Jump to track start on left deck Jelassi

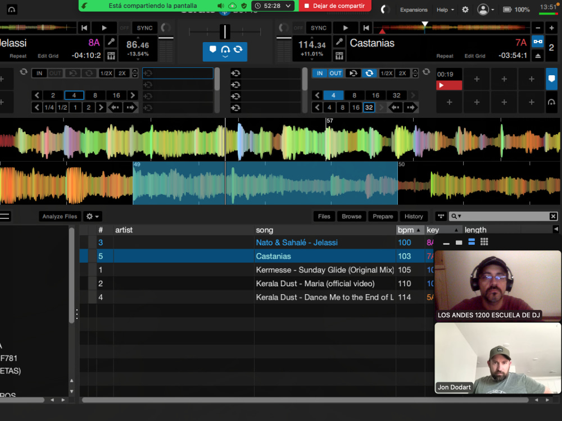tap(84, 28)
